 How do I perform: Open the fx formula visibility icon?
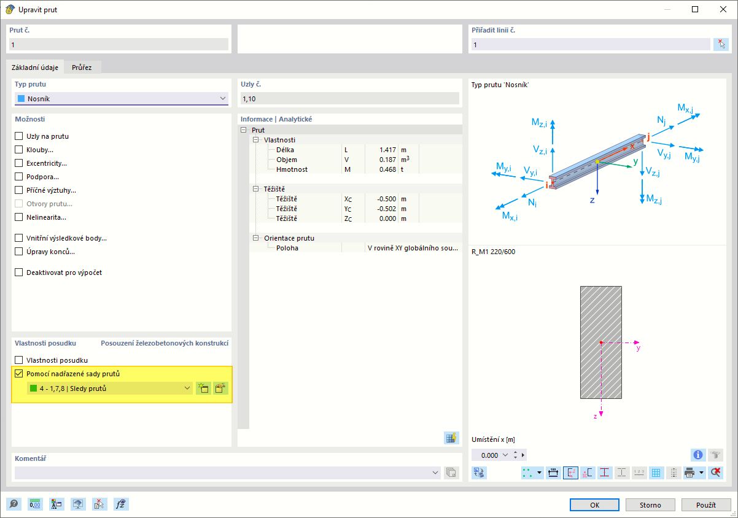tap(122, 504)
